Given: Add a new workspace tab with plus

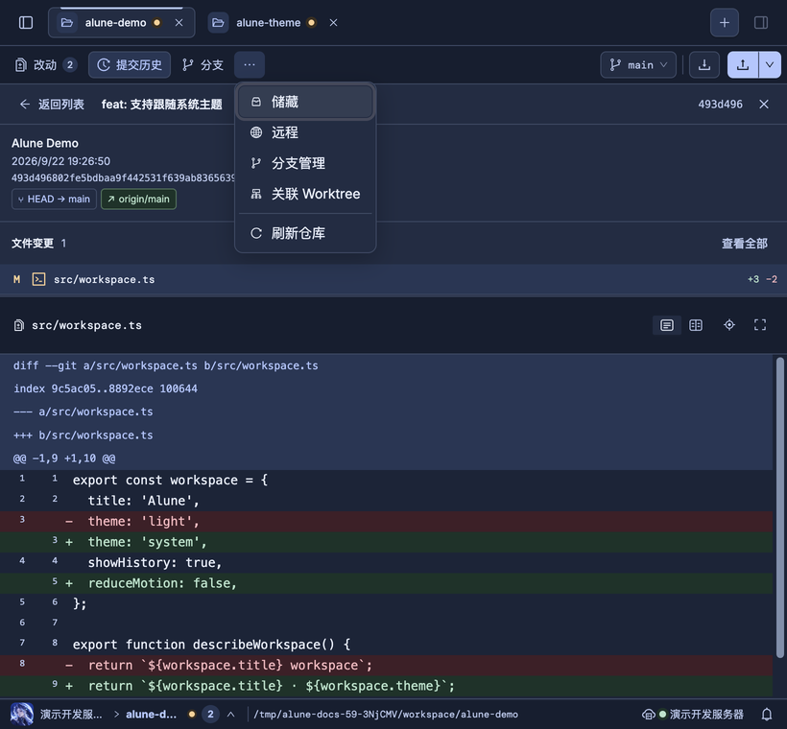Looking at the screenshot, I should [x=725, y=23].
